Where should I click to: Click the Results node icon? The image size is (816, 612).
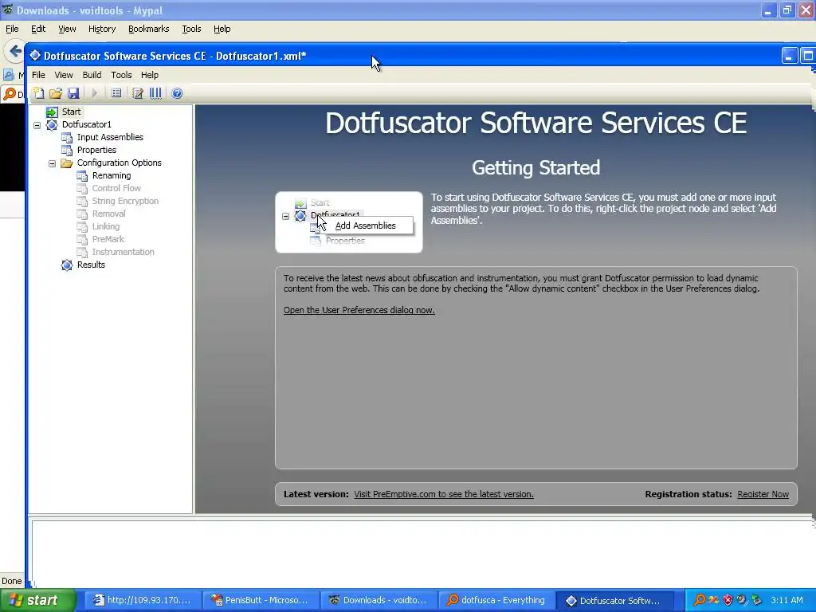coord(67,265)
